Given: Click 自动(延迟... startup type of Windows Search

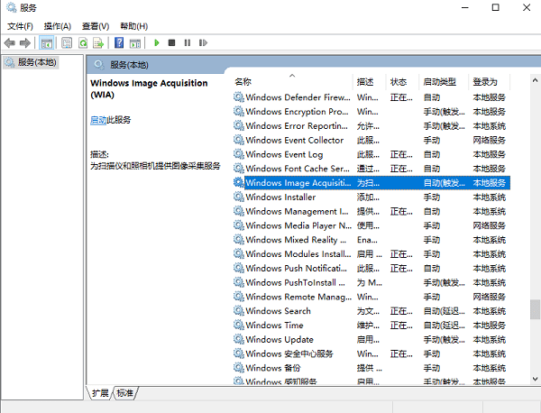Looking at the screenshot, I should (444, 311).
